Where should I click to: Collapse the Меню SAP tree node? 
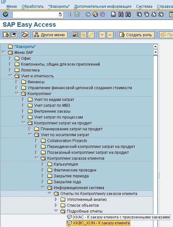pos(4,52)
